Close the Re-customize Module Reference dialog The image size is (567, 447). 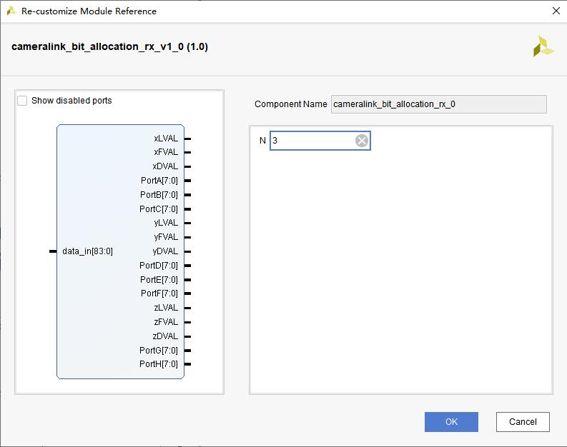point(556,11)
